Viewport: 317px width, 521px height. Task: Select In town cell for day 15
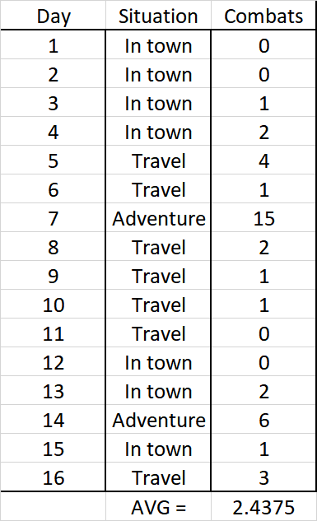(x=158, y=449)
